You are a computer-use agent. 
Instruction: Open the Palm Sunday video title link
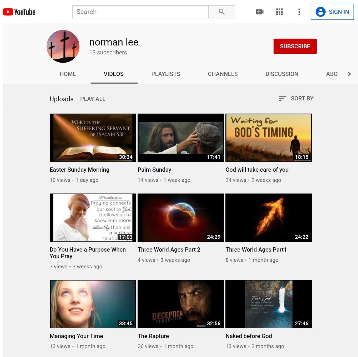pos(154,170)
